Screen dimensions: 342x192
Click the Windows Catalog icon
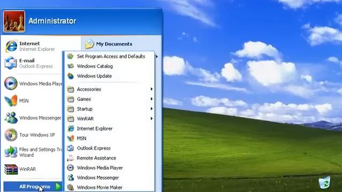71,66
